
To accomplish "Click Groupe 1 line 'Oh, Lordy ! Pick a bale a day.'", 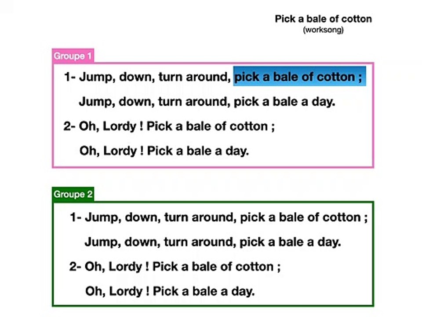I will point(164,151).
